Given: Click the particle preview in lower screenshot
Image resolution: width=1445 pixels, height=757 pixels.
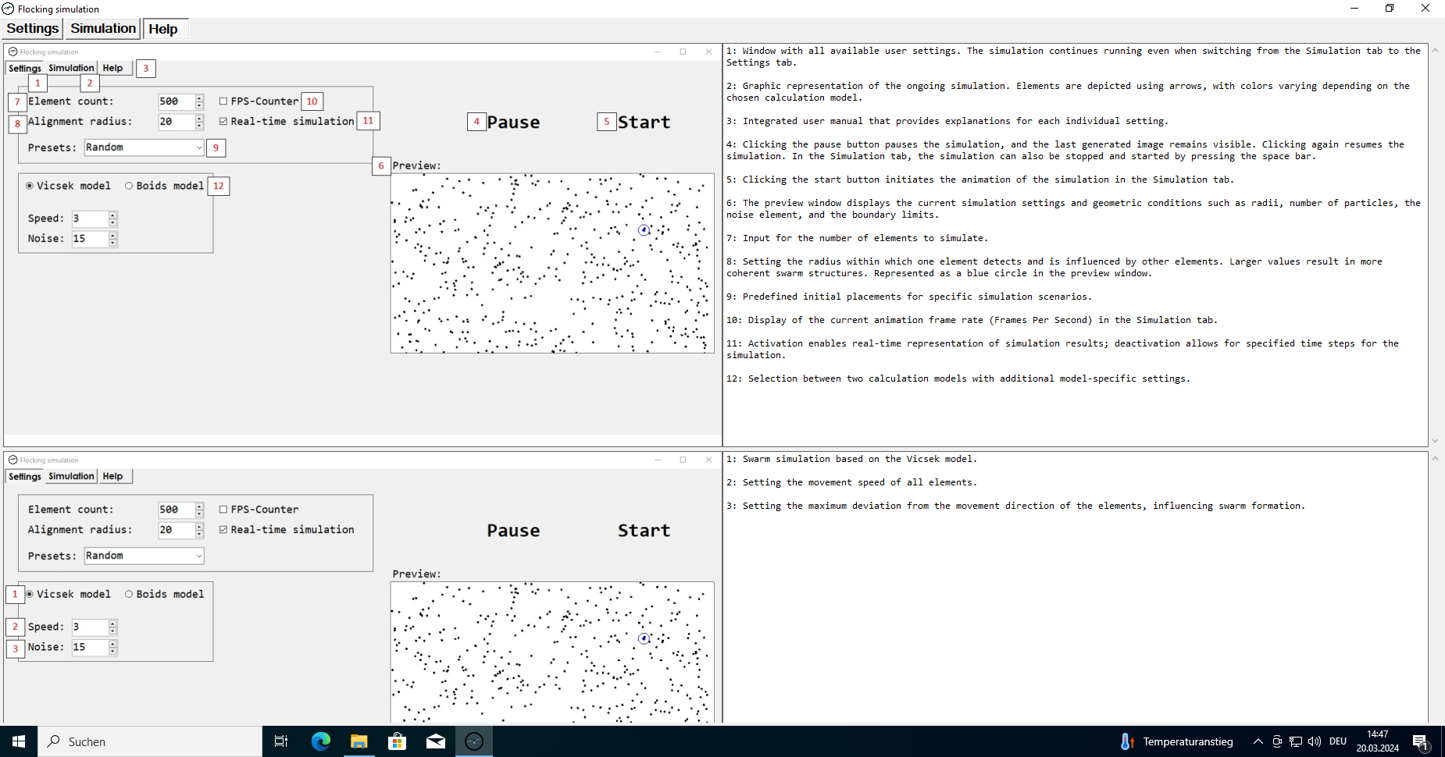Looking at the screenshot, I should [552, 652].
